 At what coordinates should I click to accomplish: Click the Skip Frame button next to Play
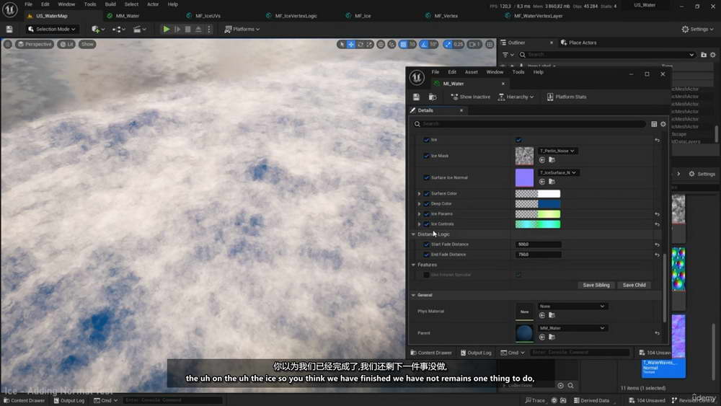[x=177, y=29]
